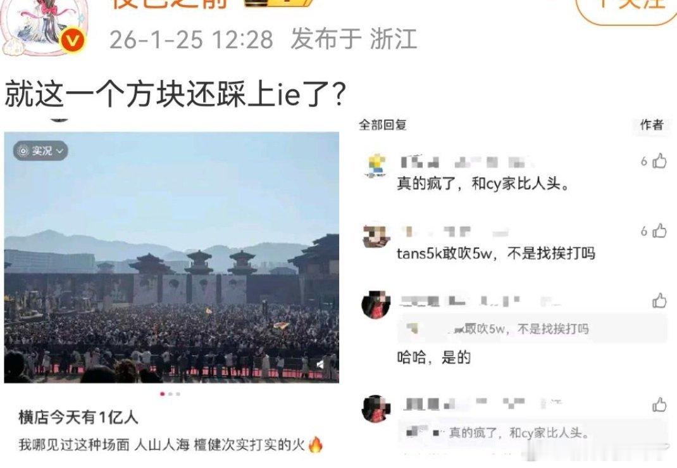Viewport: 677px width, 468px height.
Task: Click the image carousel page indicator dots
Action: [170, 394]
